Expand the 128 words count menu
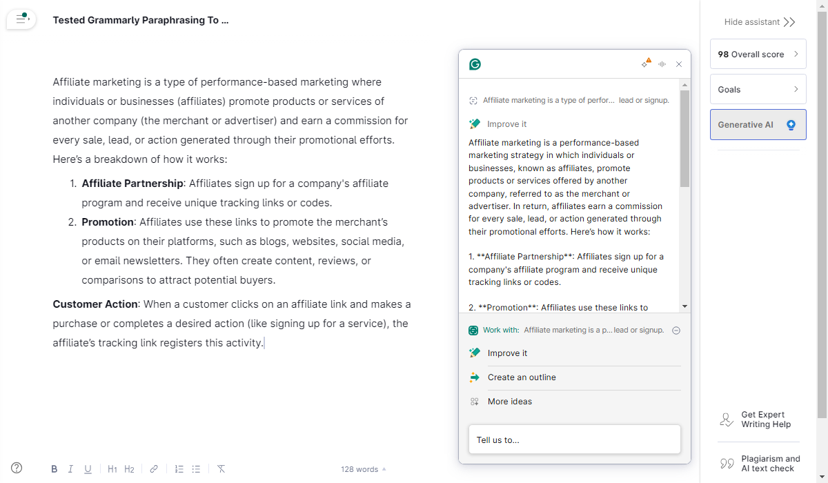 (364, 469)
